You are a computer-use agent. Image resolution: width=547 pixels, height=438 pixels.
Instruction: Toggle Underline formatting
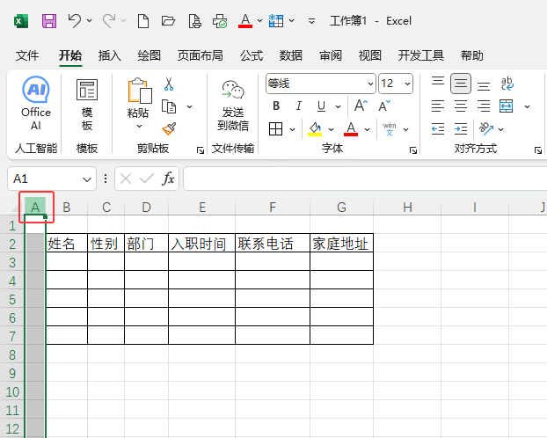tap(321, 106)
